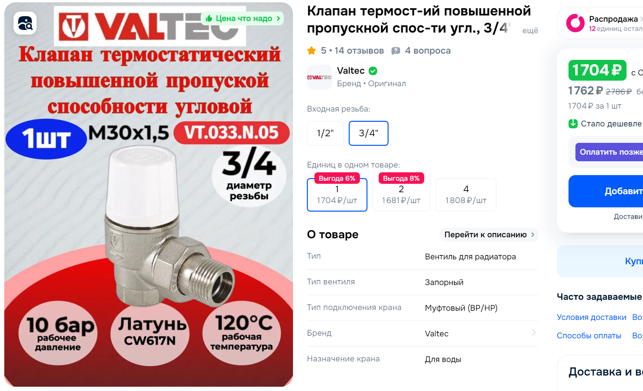Choose the 2 units pack at 1681 ₽/шт
This screenshot has height=391, width=643.
(401, 195)
